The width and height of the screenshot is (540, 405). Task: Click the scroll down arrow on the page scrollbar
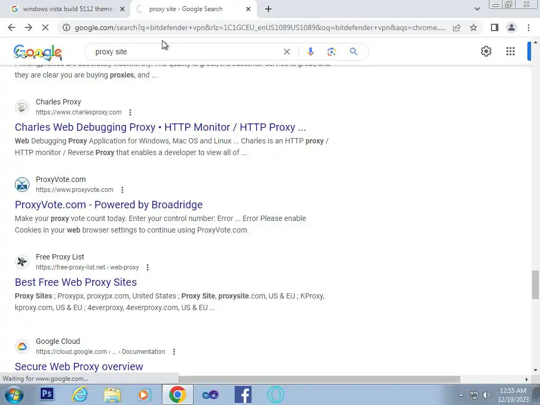[x=535, y=370]
